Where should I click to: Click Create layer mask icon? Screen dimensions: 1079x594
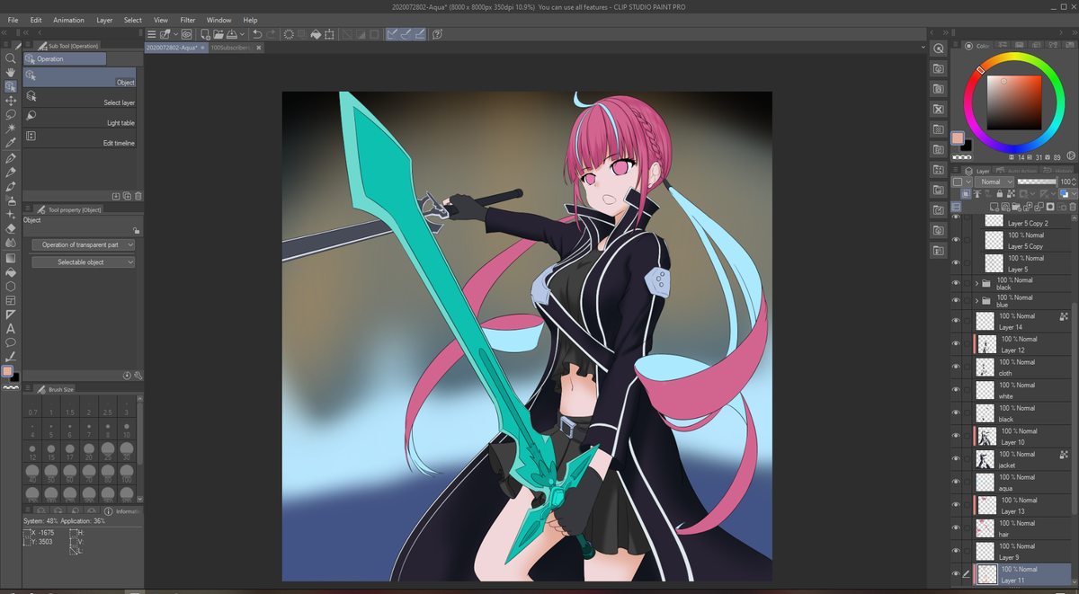1050,207
